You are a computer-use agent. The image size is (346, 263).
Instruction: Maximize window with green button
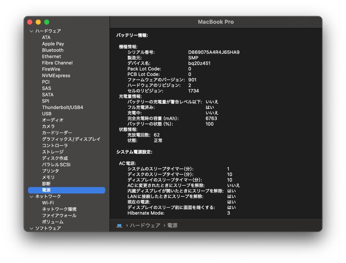coord(46,22)
